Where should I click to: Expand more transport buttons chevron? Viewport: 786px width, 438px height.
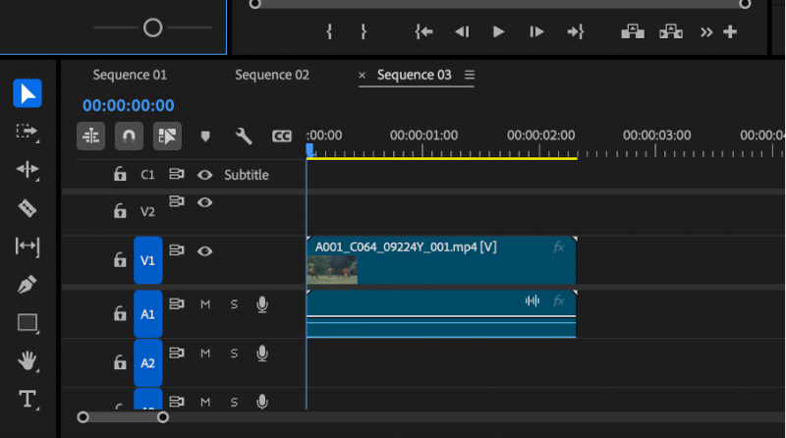pyautogui.click(x=706, y=32)
